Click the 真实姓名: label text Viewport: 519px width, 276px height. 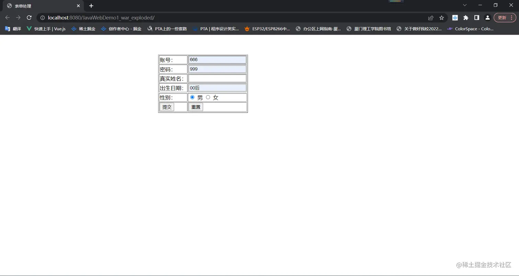tap(172, 79)
